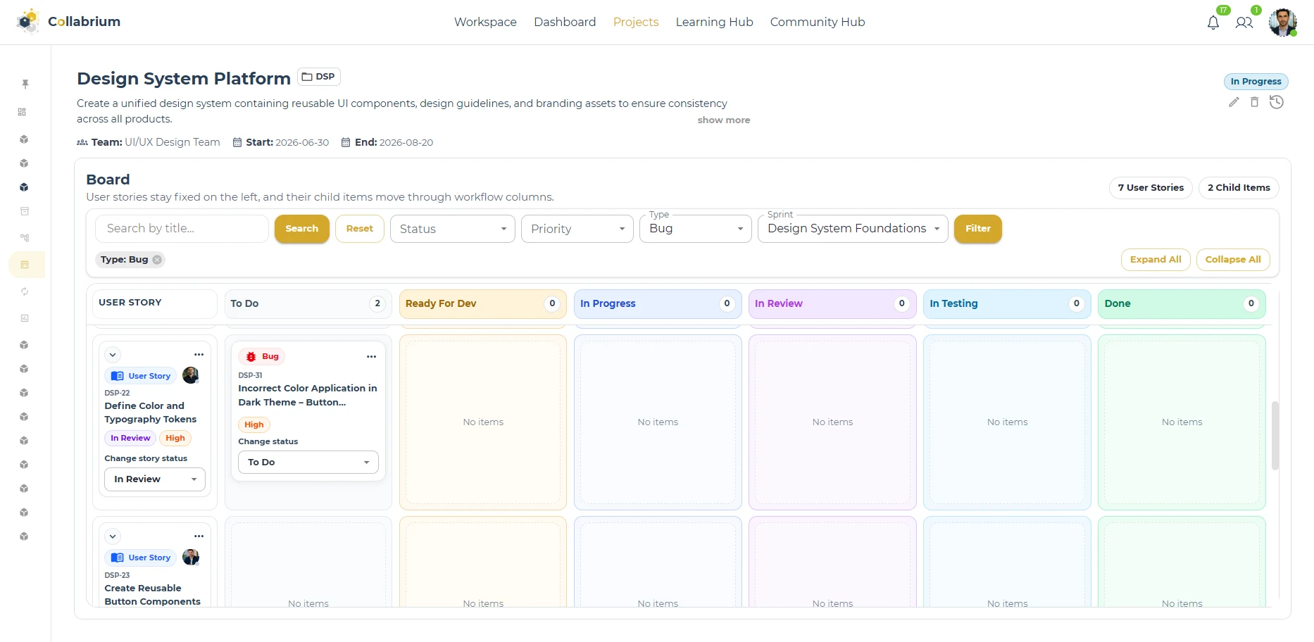1314x642 pixels.
Task: Open the In Review story status dropdown
Action: (155, 479)
